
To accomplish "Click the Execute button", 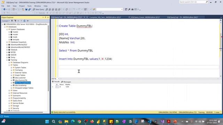I will point(40,13).
